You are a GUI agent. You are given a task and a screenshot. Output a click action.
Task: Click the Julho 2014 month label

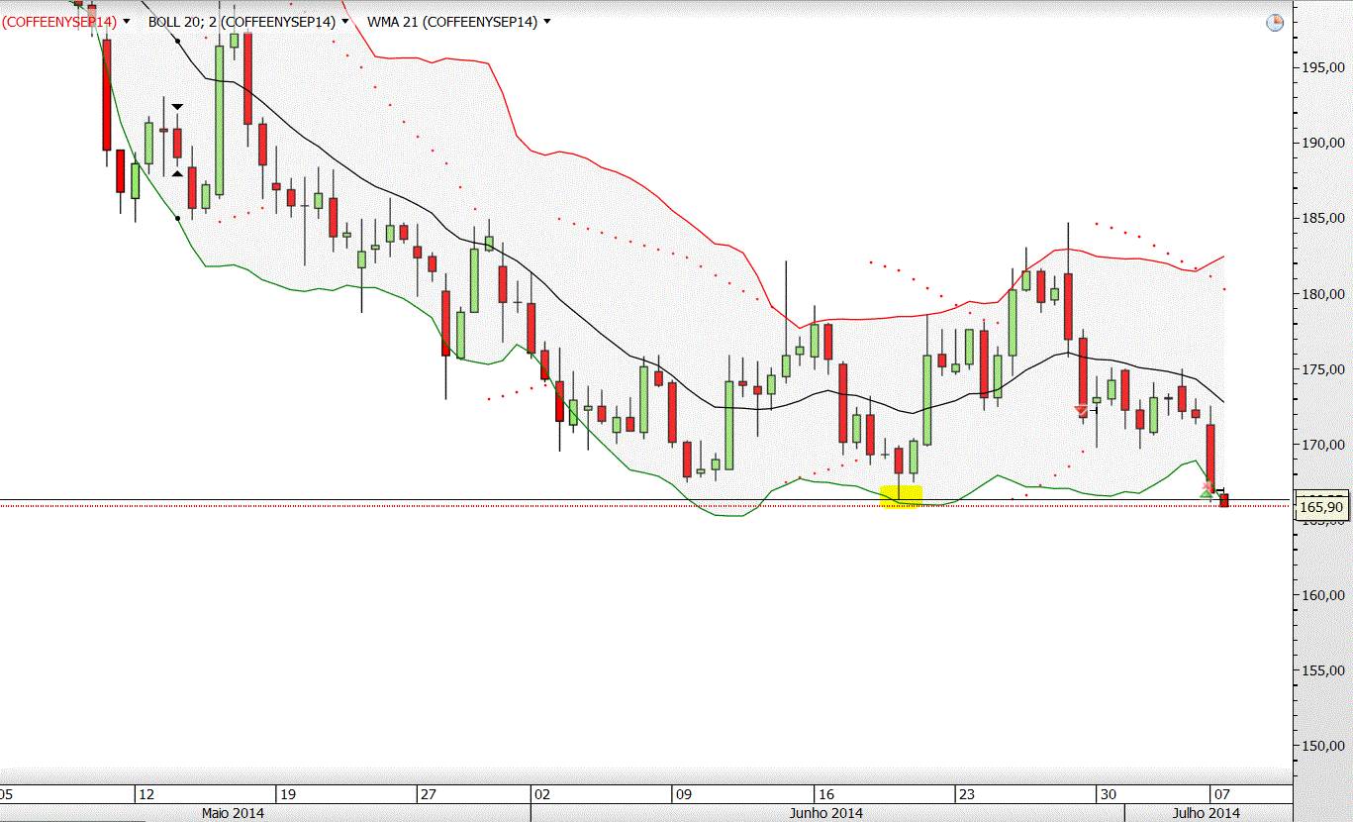[x=1207, y=813]
